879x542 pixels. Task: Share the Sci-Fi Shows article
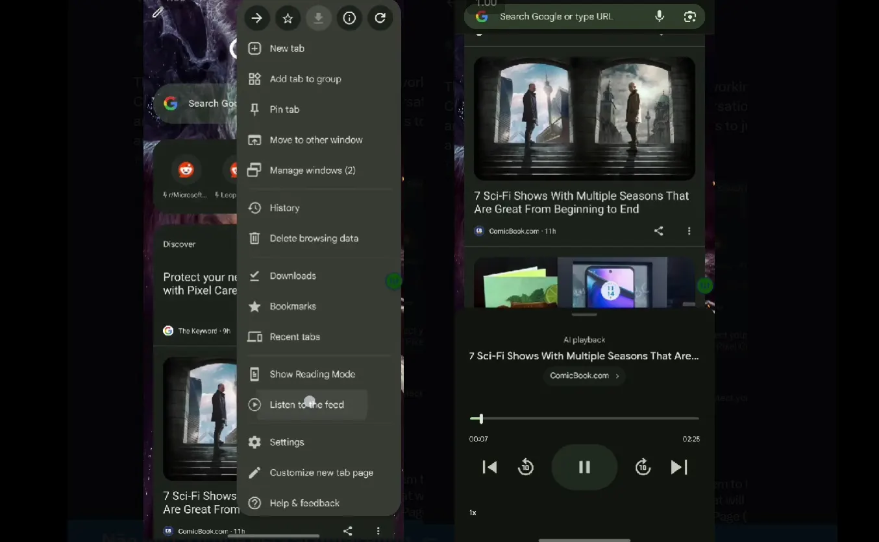[658, 231]
